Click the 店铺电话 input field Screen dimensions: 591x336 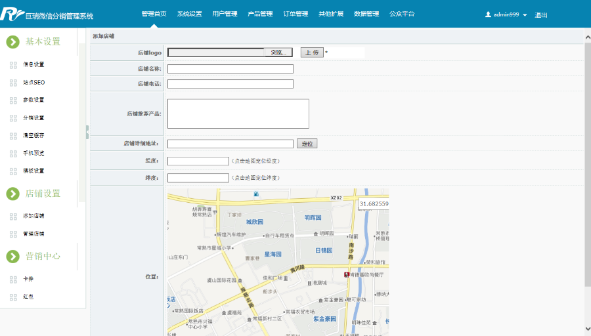(x=230, y=83)
